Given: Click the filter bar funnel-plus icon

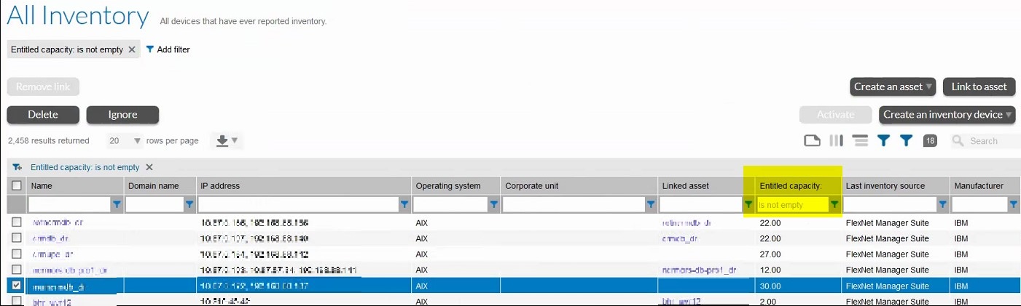Looking at the screenshot, I should [x=17, y=167].
